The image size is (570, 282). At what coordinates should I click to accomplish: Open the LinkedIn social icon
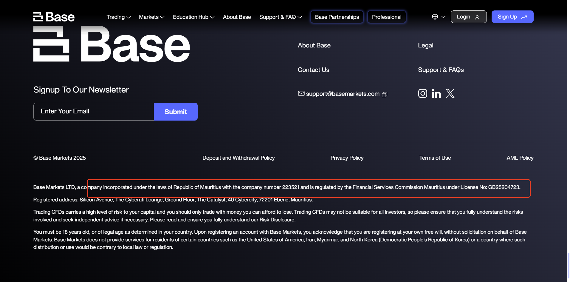[x=436, y=94]
